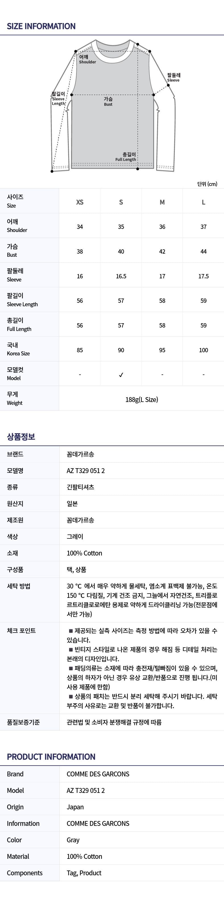Click the Korean model number AZ T329 051 2
This screenshot has width=224, height=900.
pos(86,471)
